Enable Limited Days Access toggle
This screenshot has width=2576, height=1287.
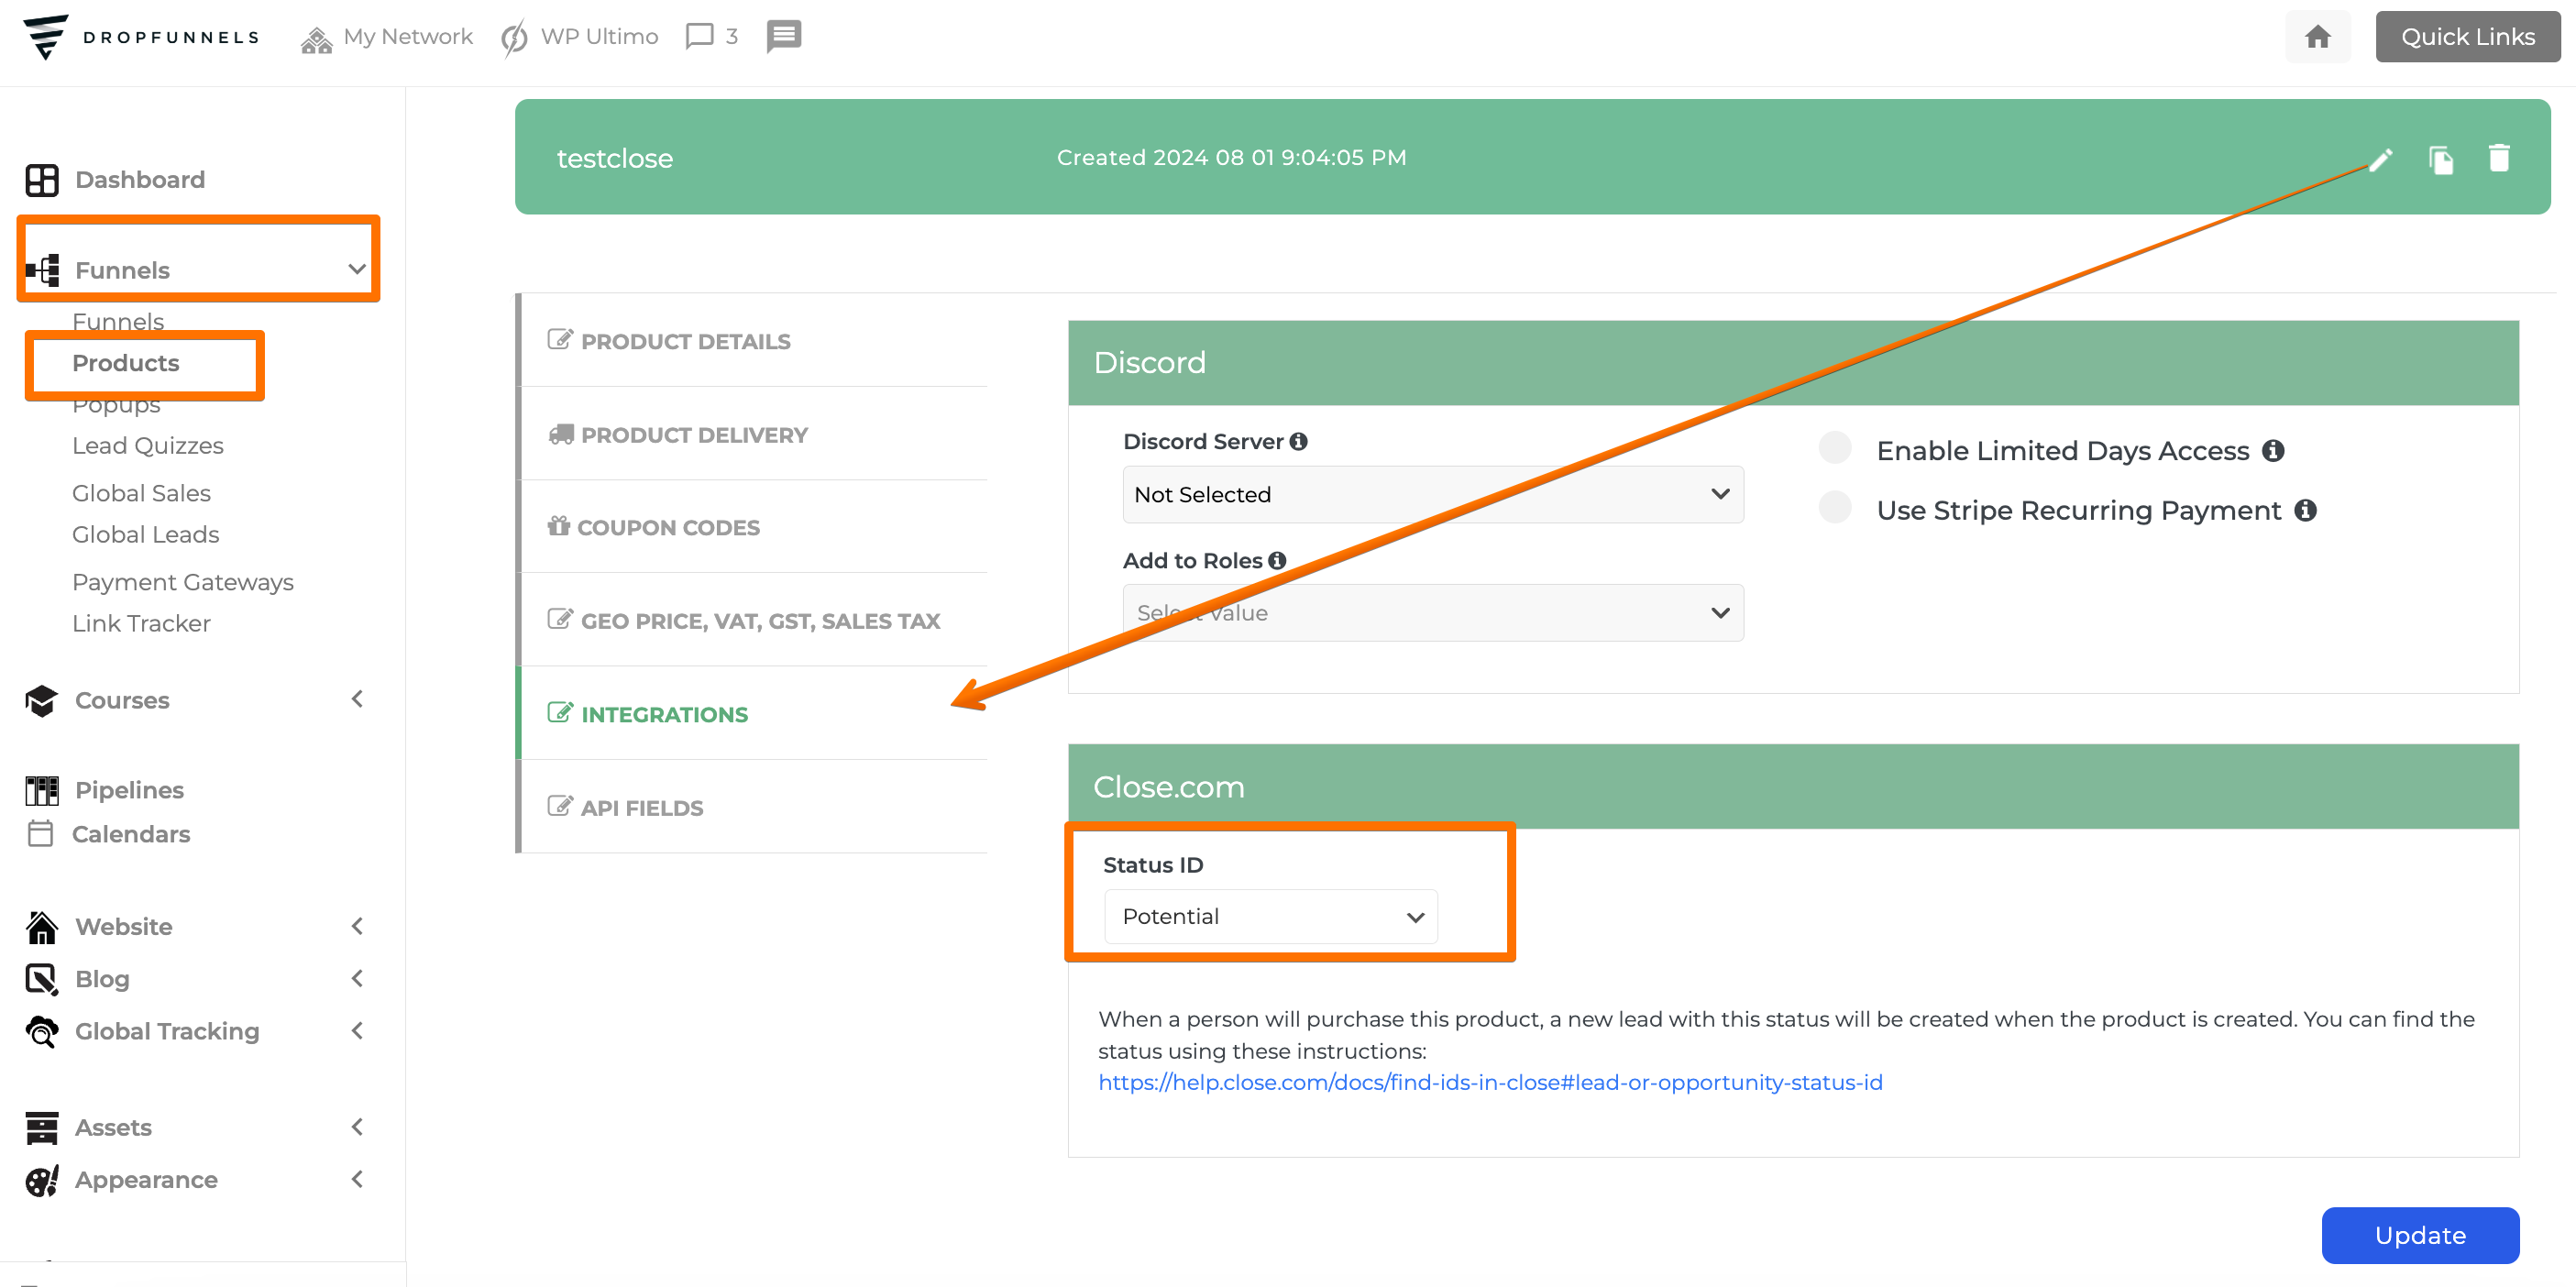1835,448
